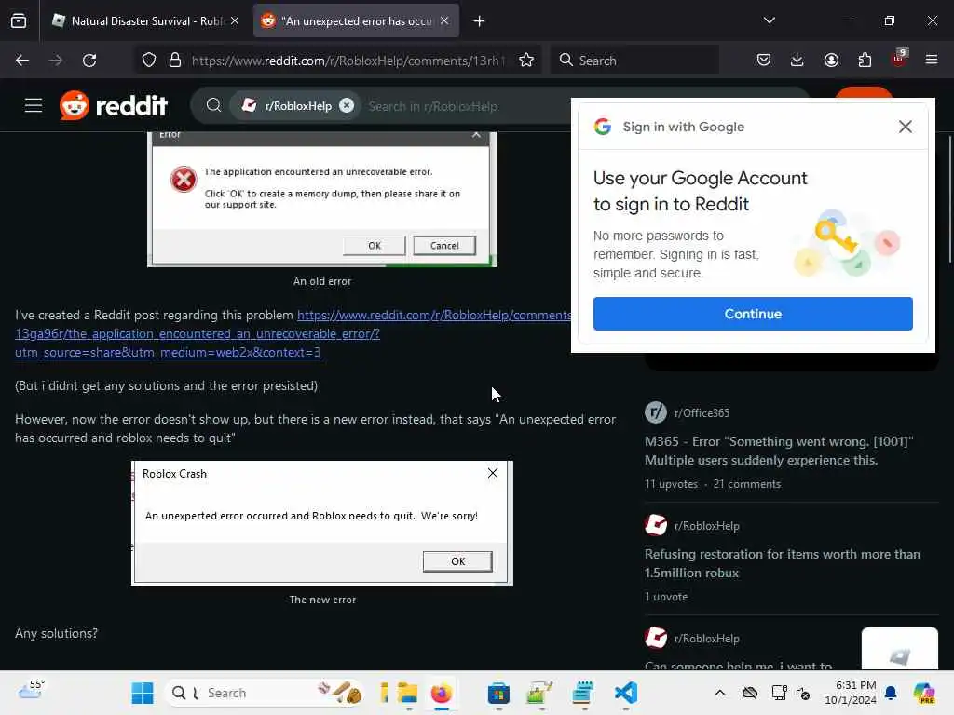Open the weather widget showing 55°
Image resolution: width=954 pixels, height=715 pixels.
(x=31, y=690)
